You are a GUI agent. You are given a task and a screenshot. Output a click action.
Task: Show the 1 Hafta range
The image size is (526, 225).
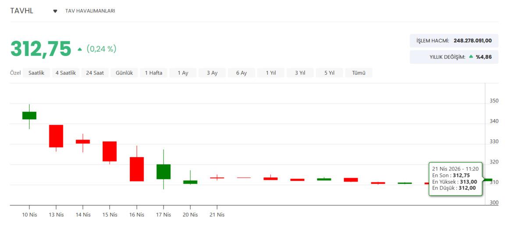(x=154, y=73)
